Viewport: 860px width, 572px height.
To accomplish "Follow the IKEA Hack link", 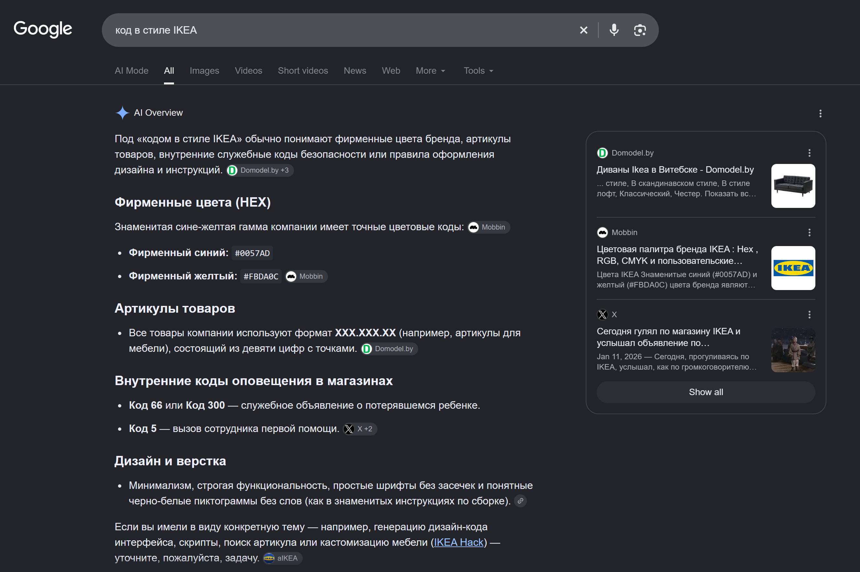I will [x=458, y=543].
